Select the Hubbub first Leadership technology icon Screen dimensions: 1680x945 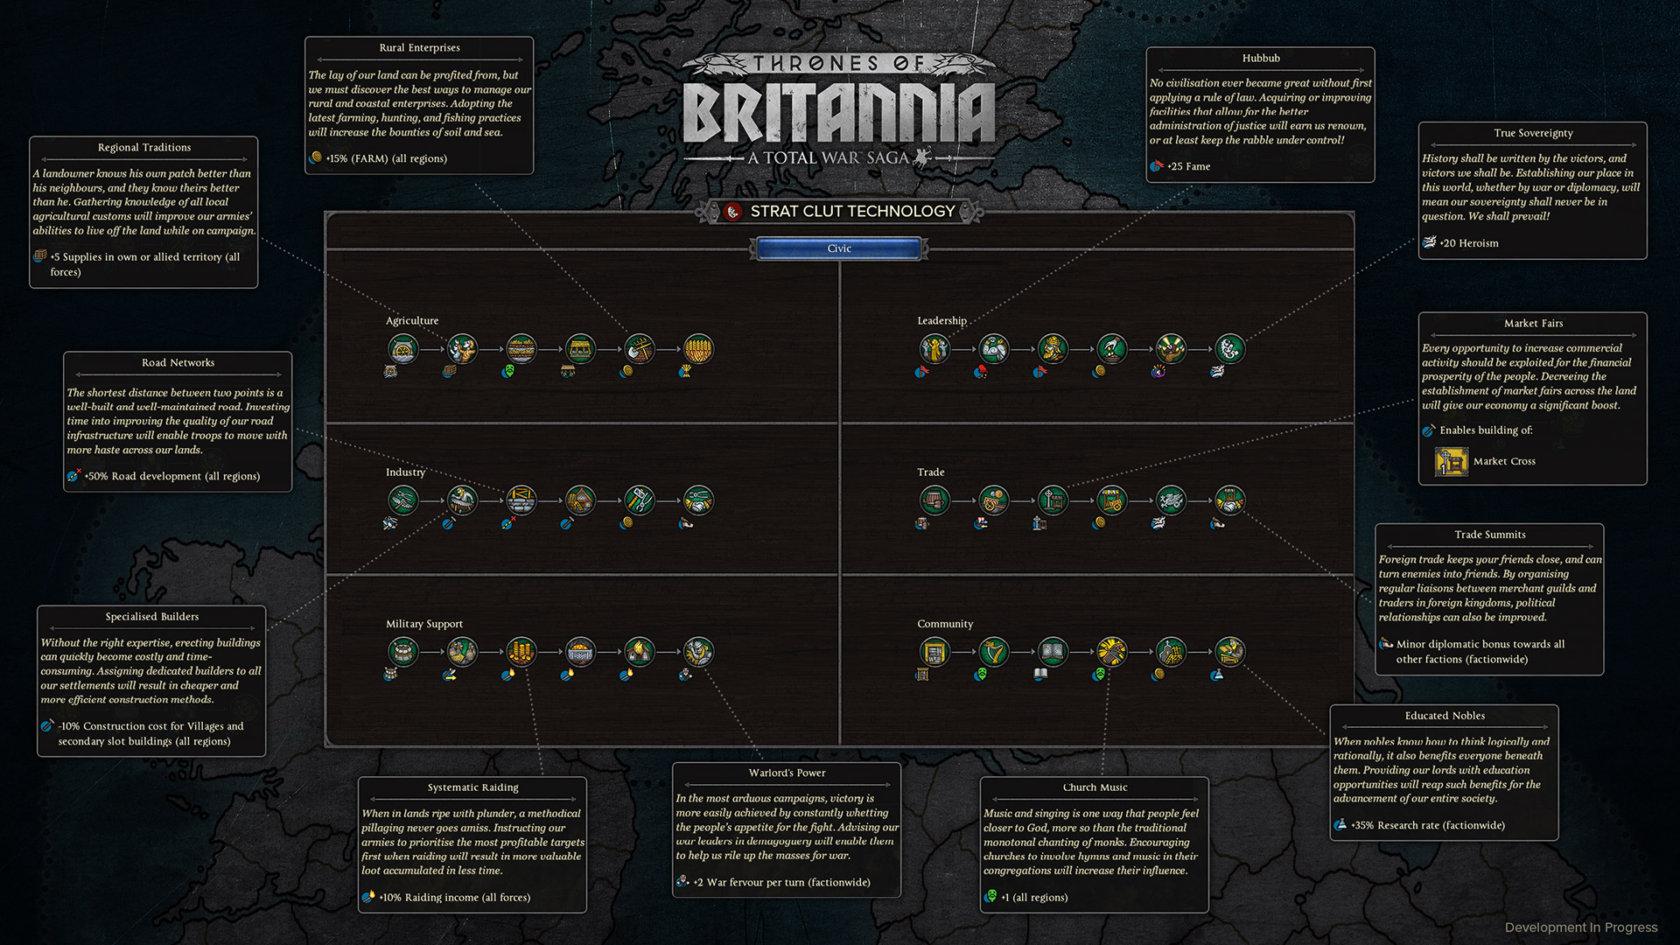pyautogui.click(x=934, y=349)
